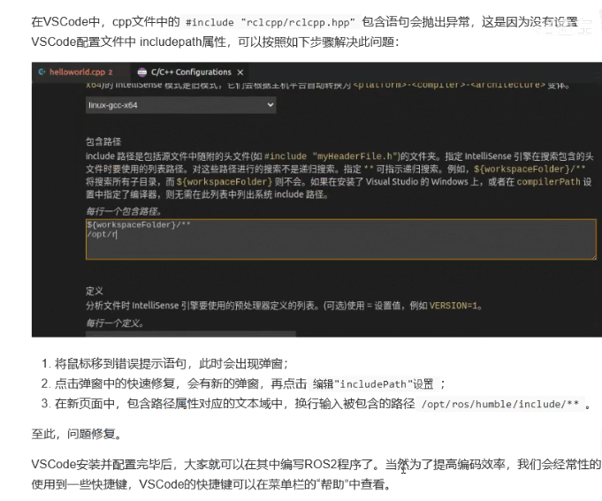
Task: Click the '${workspaceFolder}/**' line in text area
Action: [x=139, y=224]
